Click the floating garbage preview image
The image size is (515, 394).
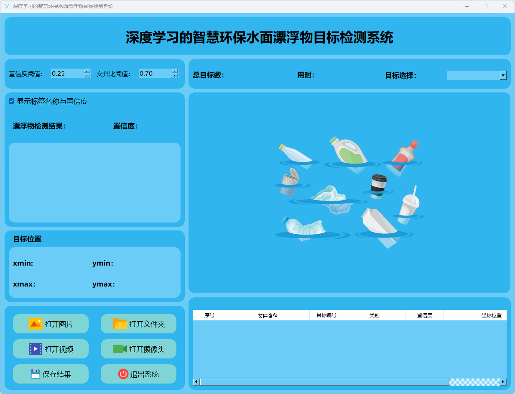pos(349,193)
